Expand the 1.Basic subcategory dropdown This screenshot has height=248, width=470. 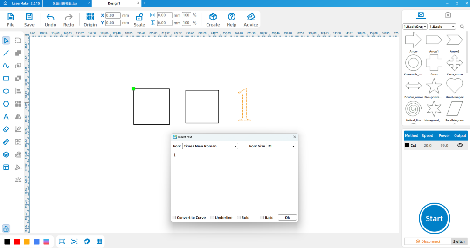coord(442,27)
